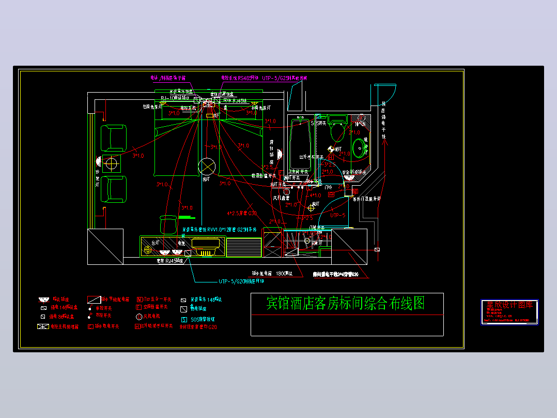The width and height of the screenshot is (557, 418).
Task: Click the 风机电机 circle symbol in the legend
Action: point(139,317)
